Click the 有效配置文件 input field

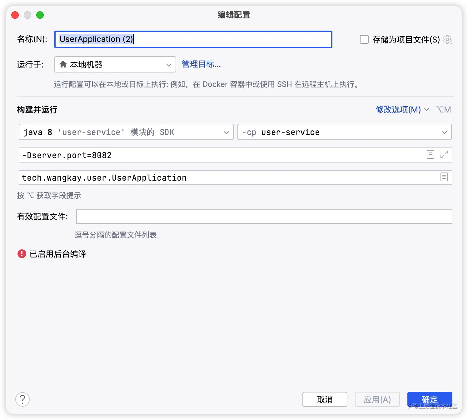coord(264,217)
